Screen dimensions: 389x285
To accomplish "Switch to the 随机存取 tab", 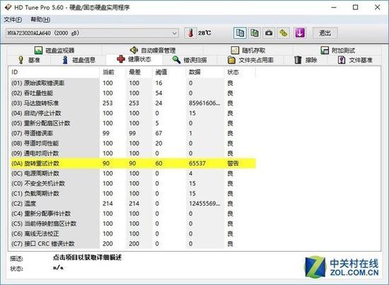I will coord(248,50).
